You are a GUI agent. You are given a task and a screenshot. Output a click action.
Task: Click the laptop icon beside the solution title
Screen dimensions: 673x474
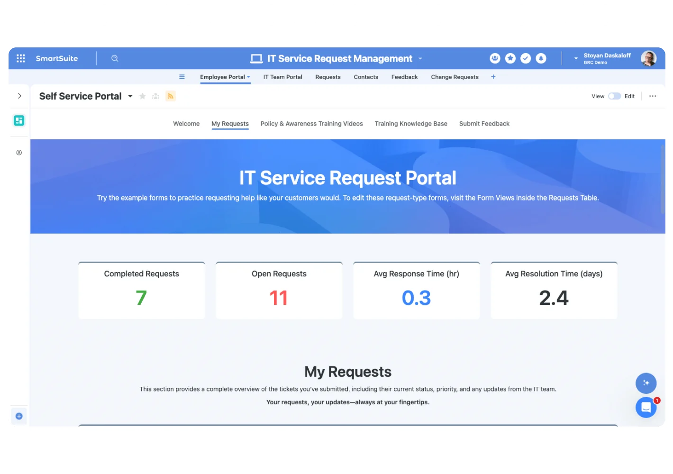click(x=256, y=59)
